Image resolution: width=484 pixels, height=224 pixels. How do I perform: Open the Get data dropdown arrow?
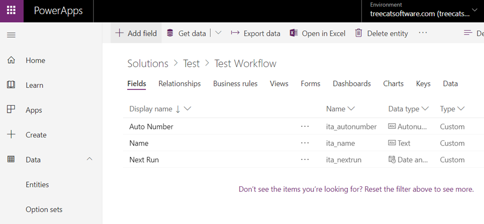[218, 33]
